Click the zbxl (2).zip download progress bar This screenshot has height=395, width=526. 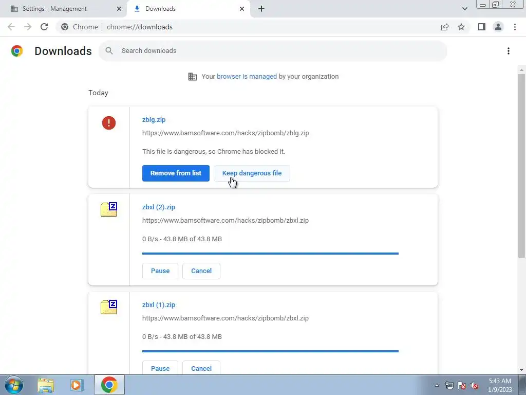270,254
